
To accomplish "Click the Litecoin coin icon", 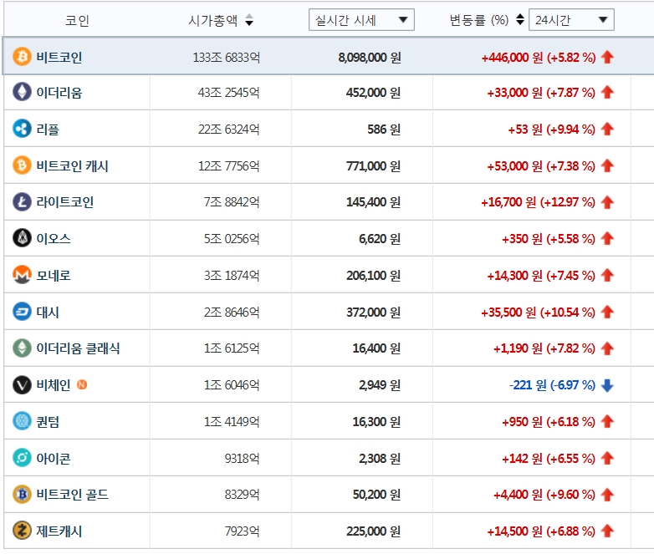I will tap(22, 202).
